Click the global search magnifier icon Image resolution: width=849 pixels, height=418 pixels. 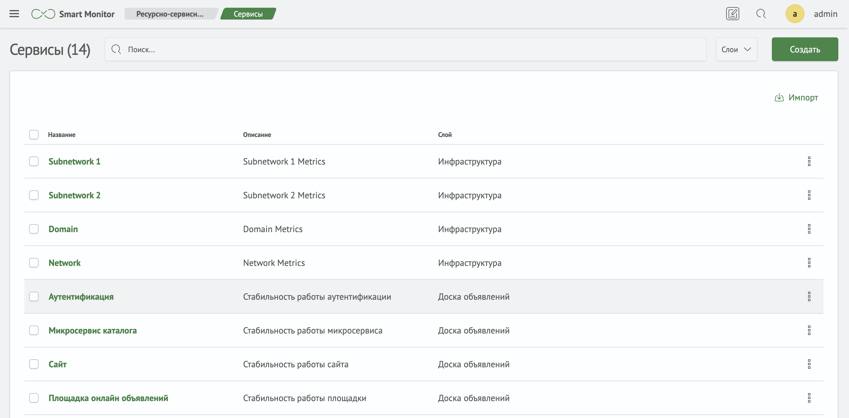[761, 14]
